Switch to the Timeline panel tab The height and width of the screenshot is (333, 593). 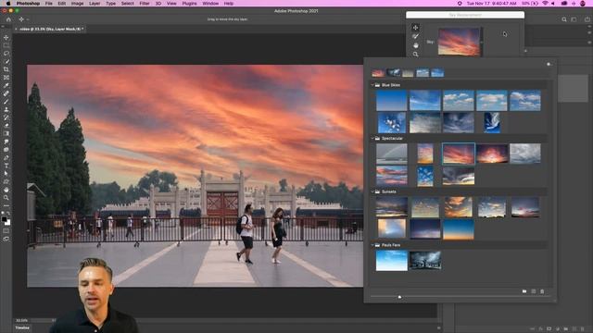[22, 327]
